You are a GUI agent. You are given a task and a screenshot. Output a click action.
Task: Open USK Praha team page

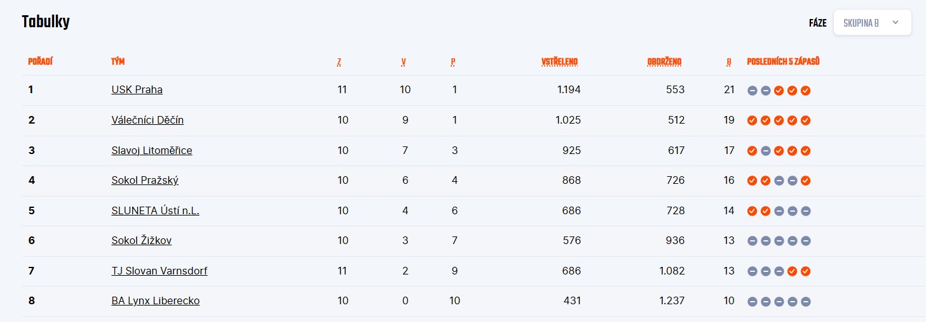click(x=137, y=90)
